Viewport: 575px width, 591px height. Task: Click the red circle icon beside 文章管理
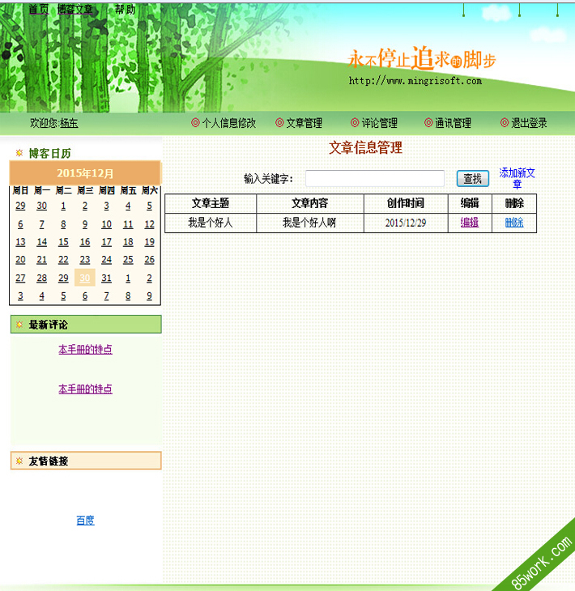point(279,122)
